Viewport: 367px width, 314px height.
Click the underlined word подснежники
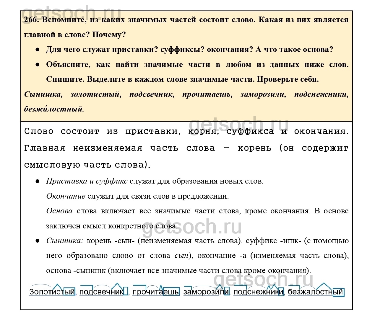[258, 292]
